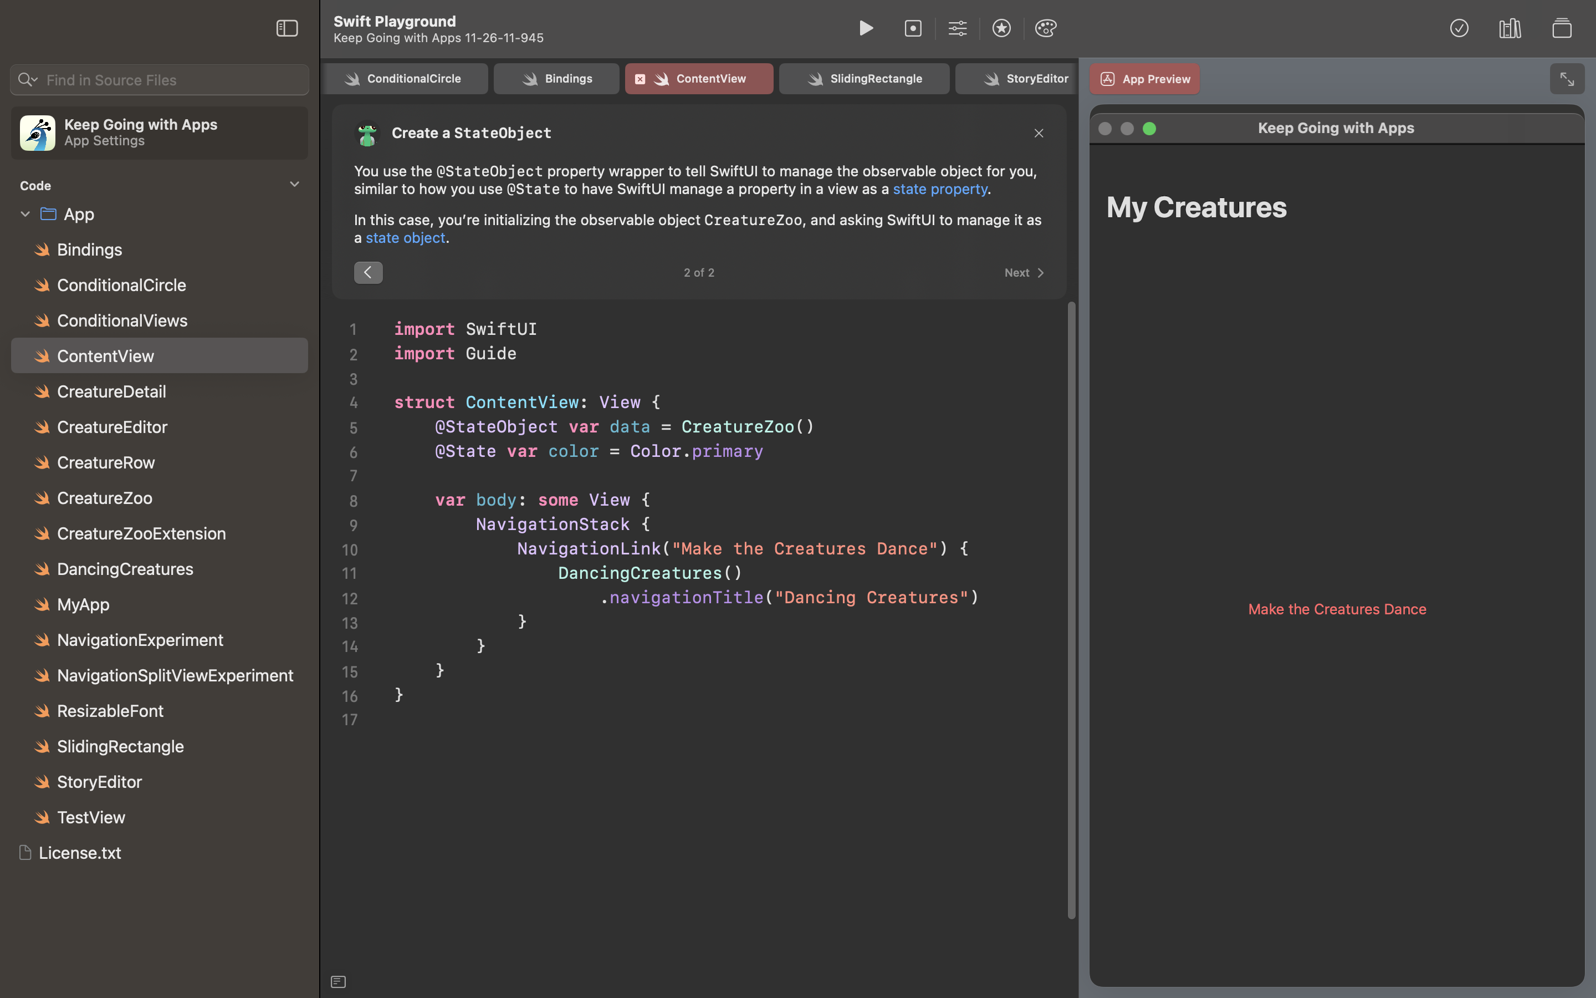Click the stop/record square toolbar icon

click(x=913, y=28)
